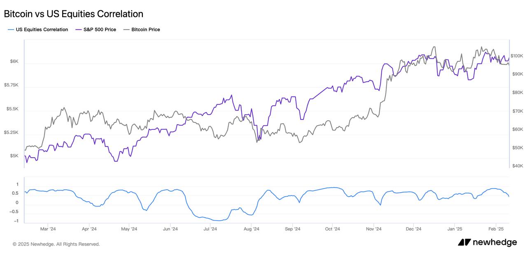Select the Nov '24 date axis label

click(374, 229)
